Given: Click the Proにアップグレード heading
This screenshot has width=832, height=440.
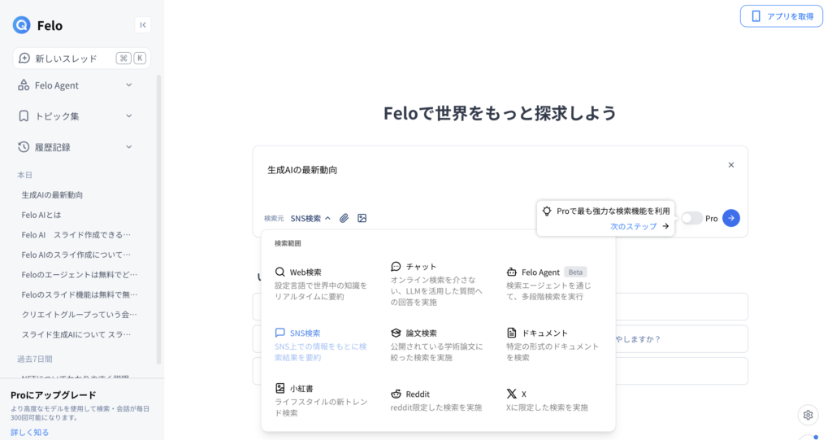Looking at the screenshot, I should (54, 394).
